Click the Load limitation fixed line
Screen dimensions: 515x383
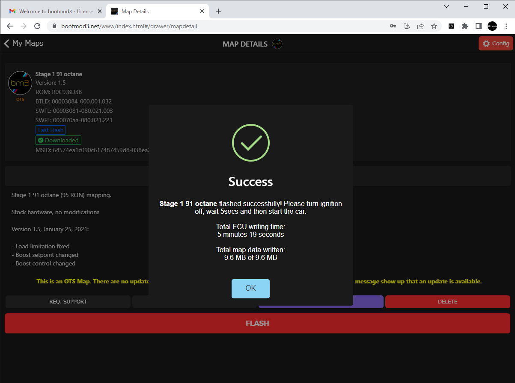pyautogui.click(x=41, y=246)
